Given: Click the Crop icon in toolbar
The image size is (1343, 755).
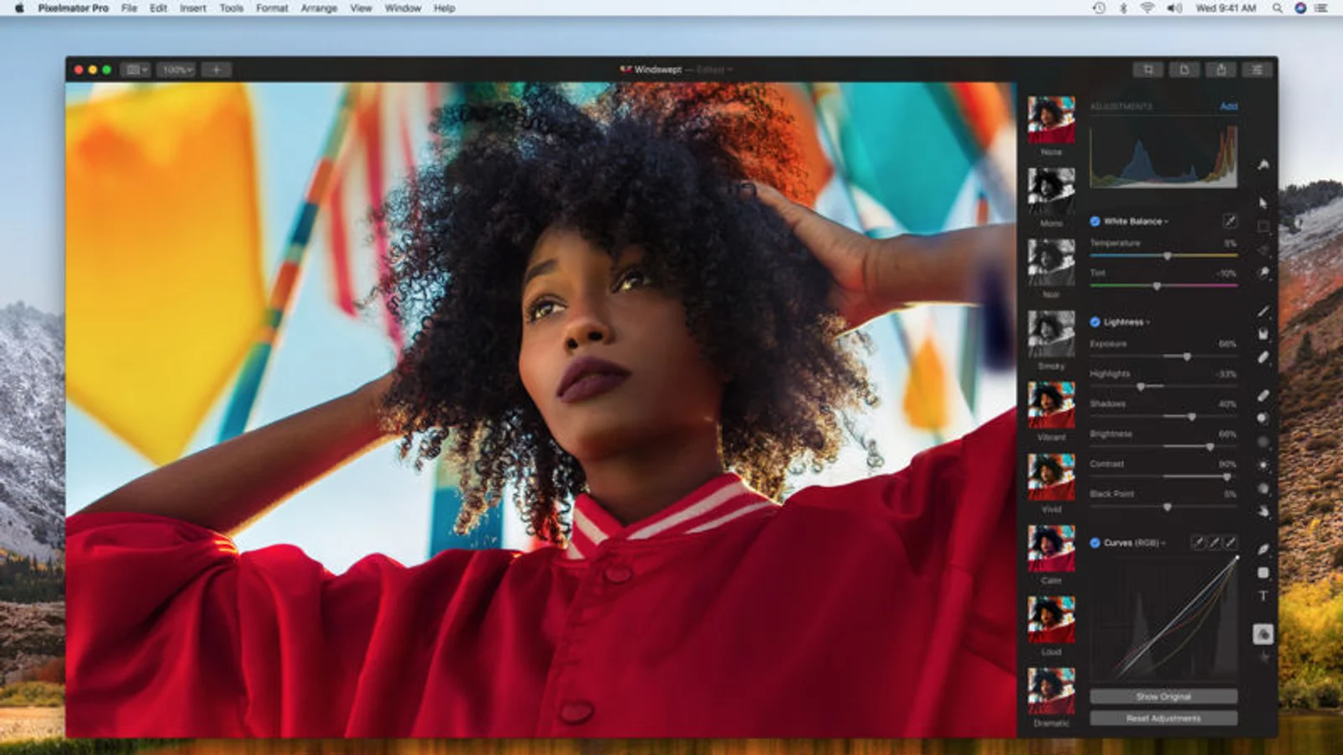Looking at the screenshot, I should pyautogui.click(x=1147, y=70).
